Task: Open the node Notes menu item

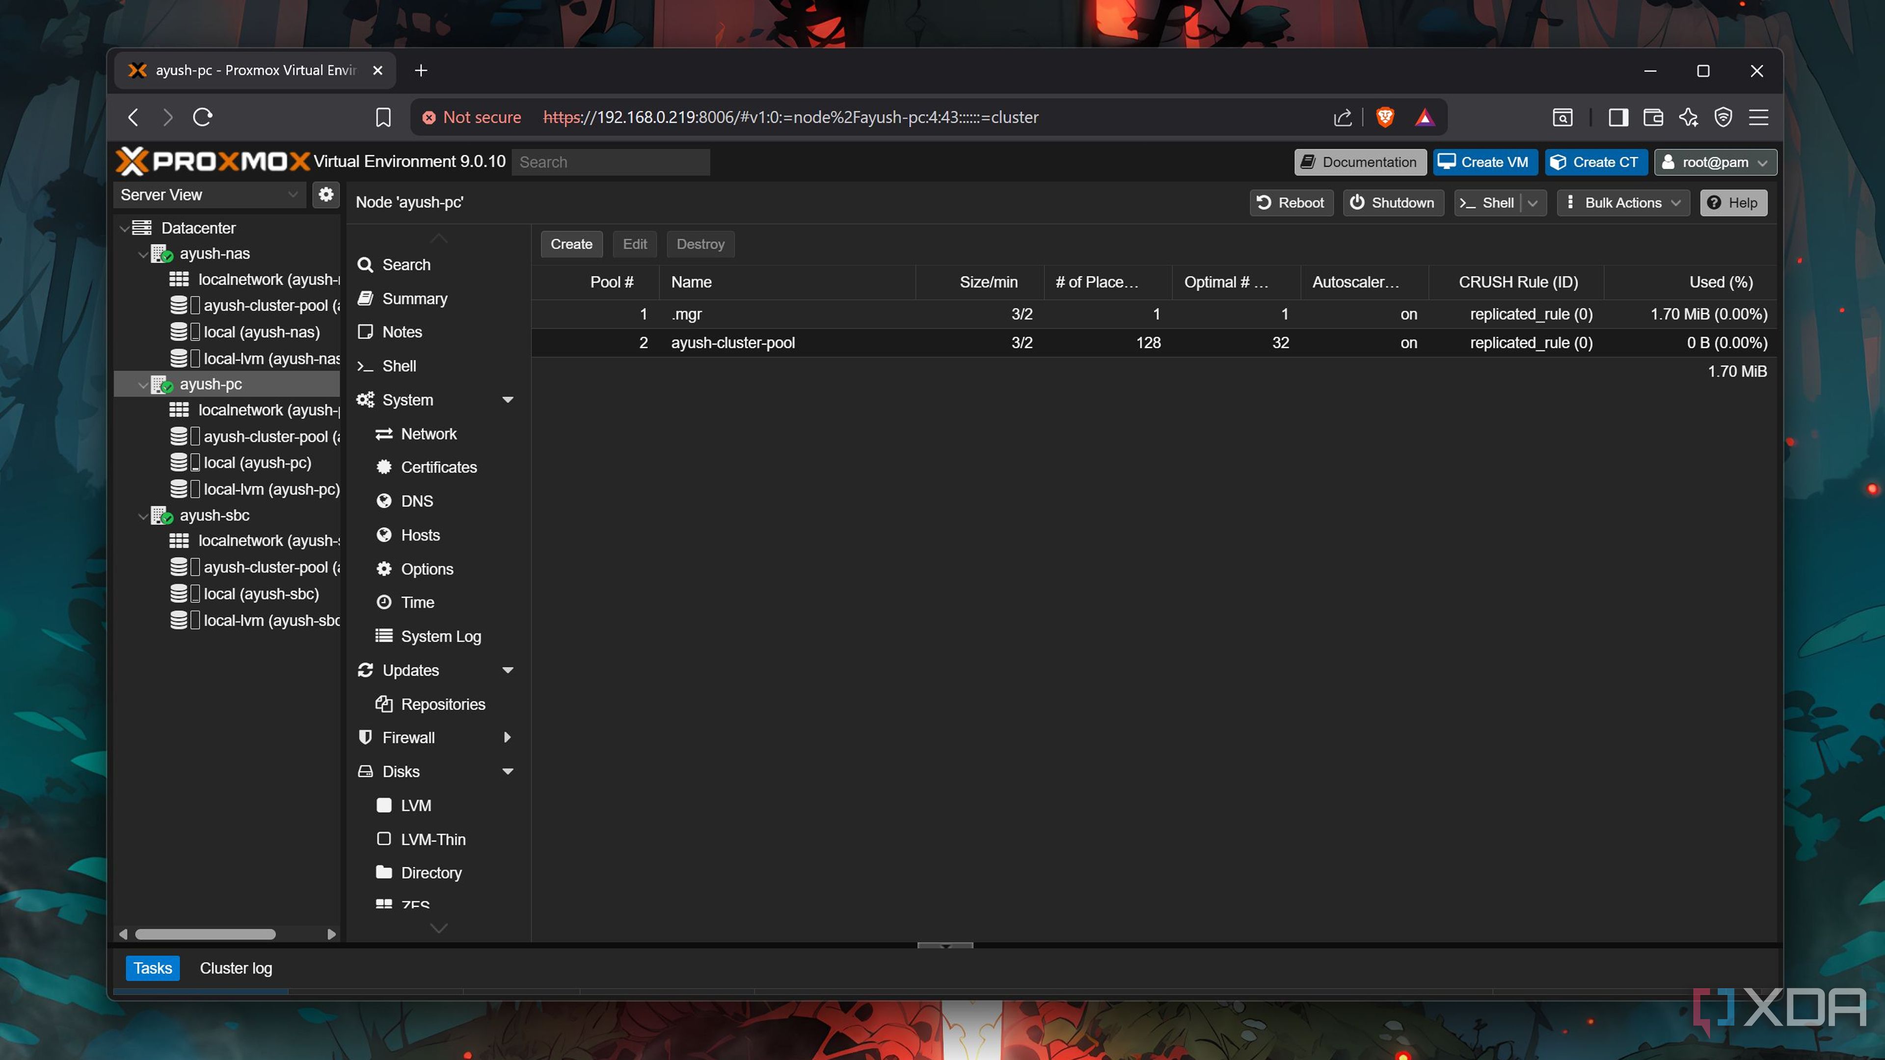Action: (x=402, y=332)
